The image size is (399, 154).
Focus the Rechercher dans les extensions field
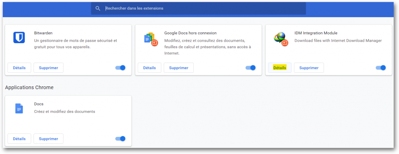click(198, 9)
